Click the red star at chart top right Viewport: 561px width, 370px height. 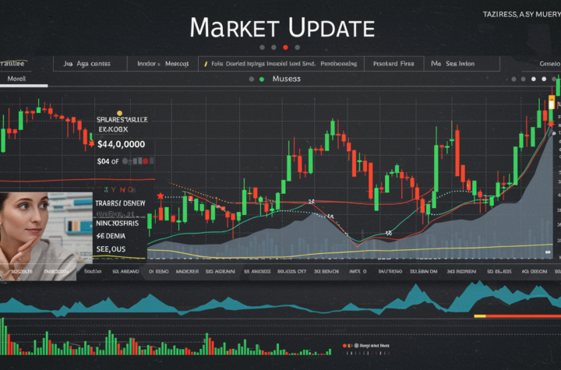(x=550, y=124)
